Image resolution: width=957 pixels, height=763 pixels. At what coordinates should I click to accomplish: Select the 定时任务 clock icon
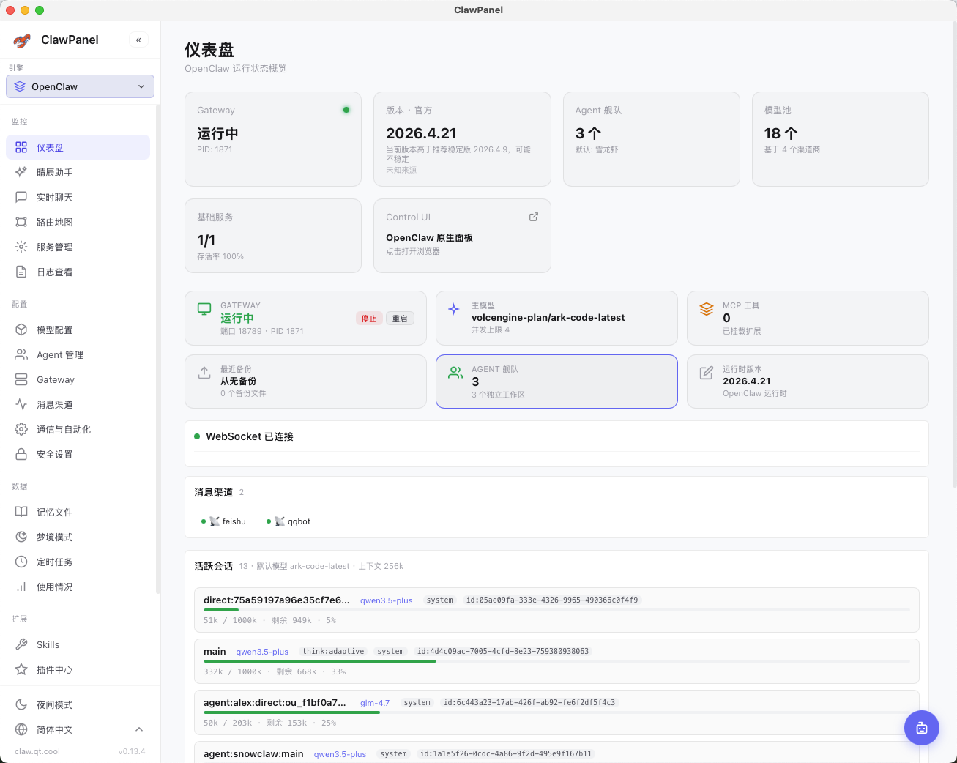tap(21, 562)
